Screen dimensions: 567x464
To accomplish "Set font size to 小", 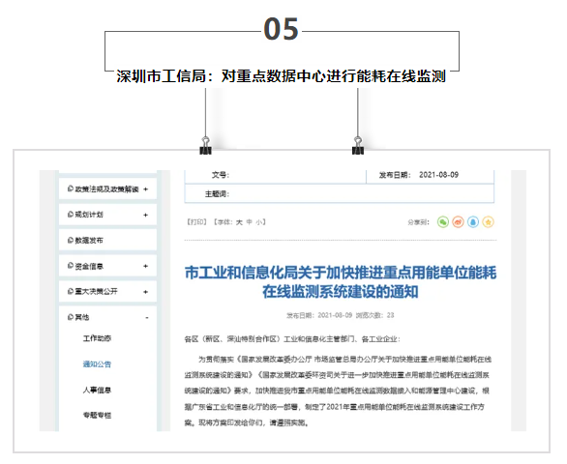I will coord(259,222).
